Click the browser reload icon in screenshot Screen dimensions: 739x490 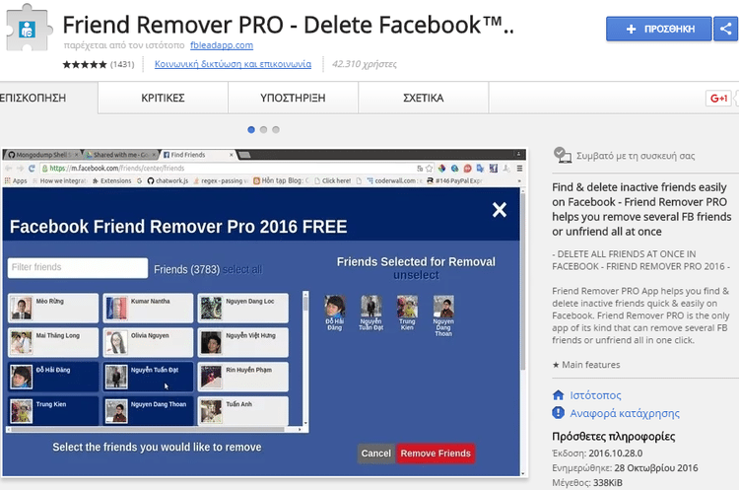(32, 169)
